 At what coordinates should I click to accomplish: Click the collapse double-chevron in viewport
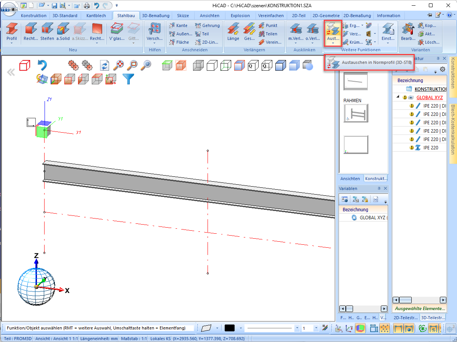coord(11,72)
